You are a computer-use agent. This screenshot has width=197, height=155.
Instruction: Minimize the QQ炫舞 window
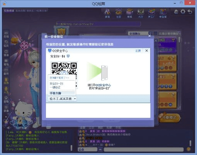(175, 3)
